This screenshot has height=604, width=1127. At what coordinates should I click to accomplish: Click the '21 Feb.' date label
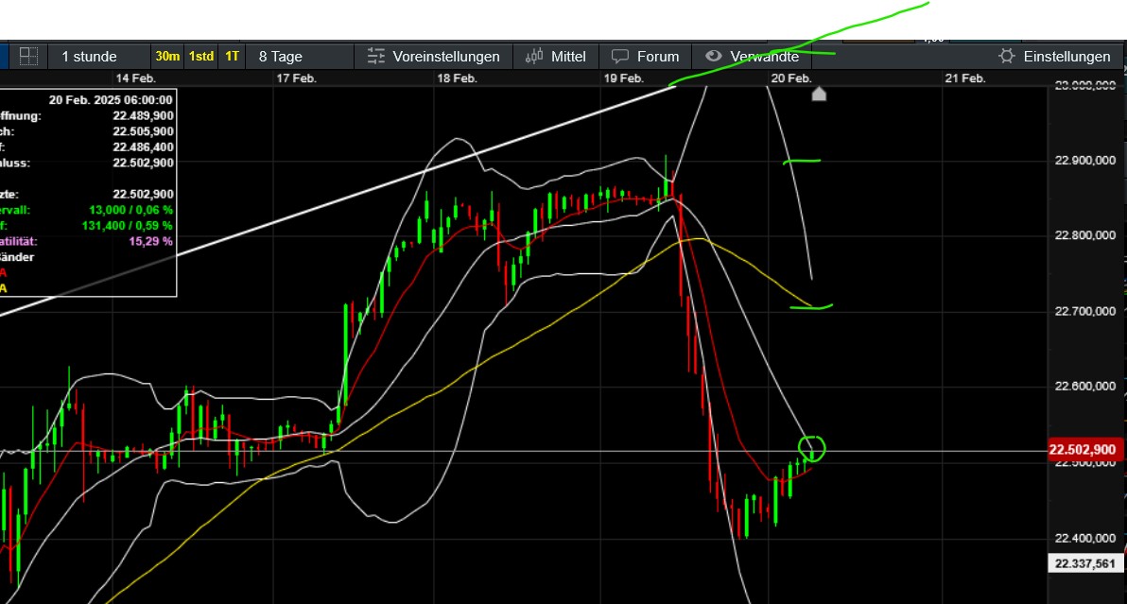pyautogui.click(x=964, y=78)
